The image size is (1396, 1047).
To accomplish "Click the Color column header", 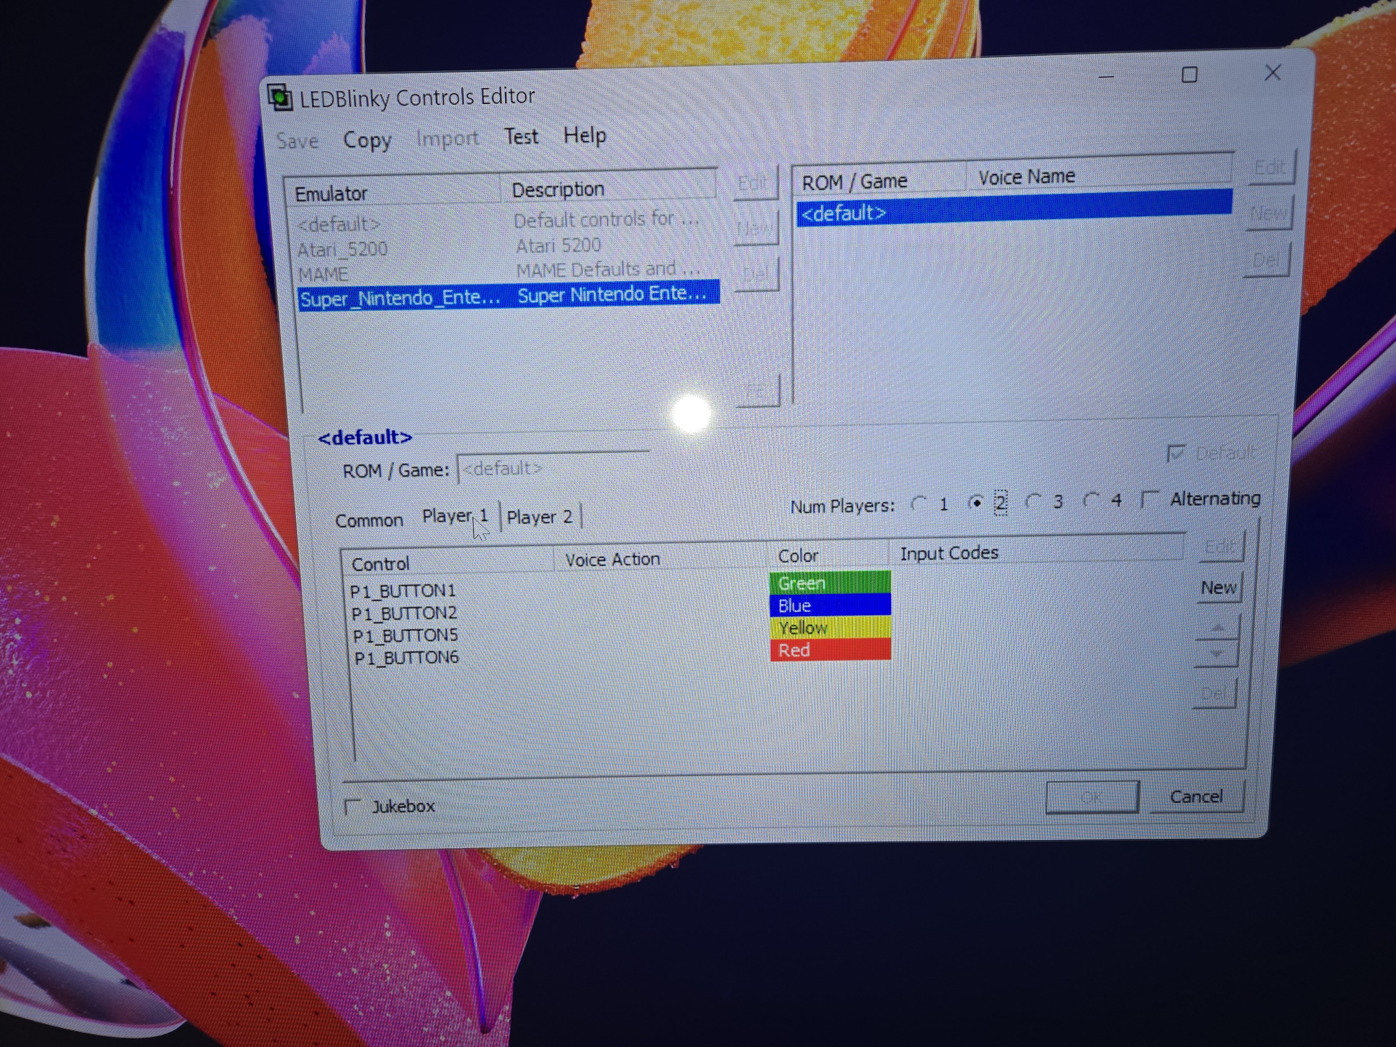I will tap(829, 555).
